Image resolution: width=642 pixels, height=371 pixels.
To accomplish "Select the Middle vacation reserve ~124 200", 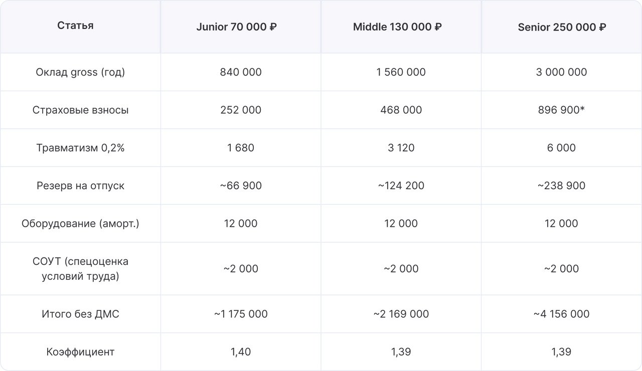I will pos(401,186).
